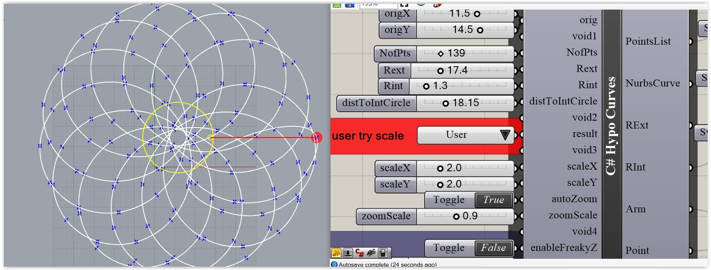This screenshot has height=270, width=711.
Task: Select the C# Hypo Curves component title bar
Action: [612, 133]
